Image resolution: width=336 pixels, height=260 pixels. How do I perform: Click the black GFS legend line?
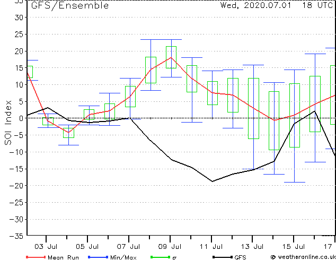click(223, 257)
